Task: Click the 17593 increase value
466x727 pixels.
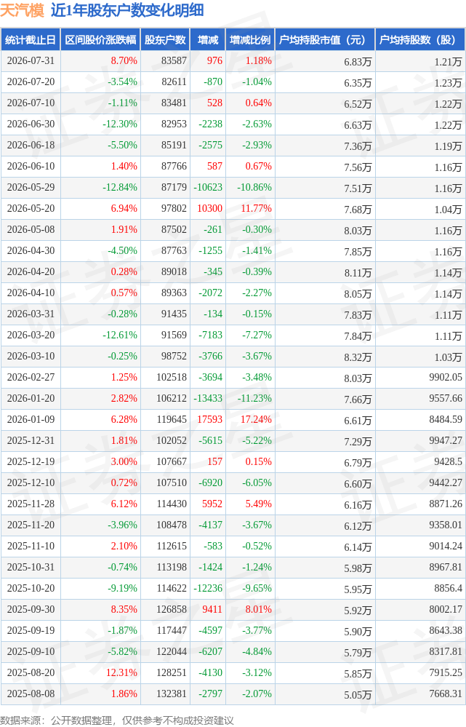Action: [210, 420]
